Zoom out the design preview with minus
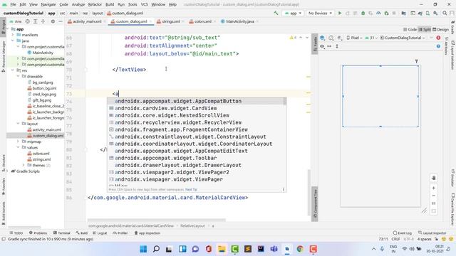 point(434,196)
